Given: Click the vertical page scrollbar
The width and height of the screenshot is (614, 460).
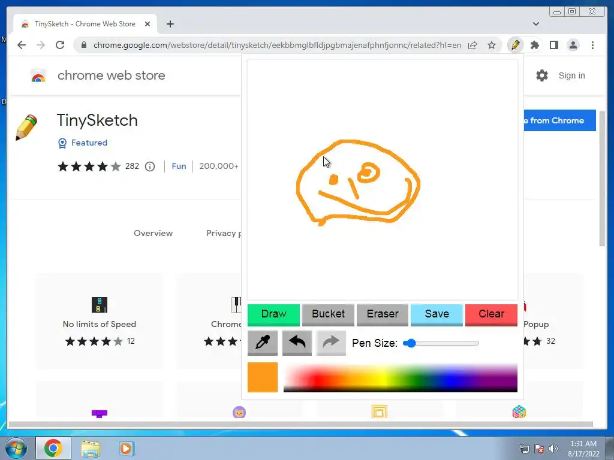Looking at the screenshot, I should coord(603,178).
